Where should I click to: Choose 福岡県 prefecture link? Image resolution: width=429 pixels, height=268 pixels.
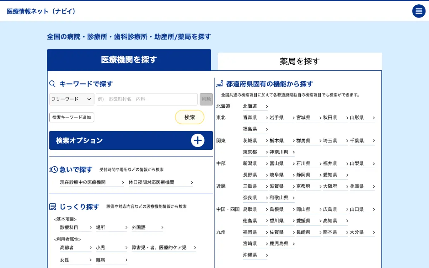pos(255,232)
